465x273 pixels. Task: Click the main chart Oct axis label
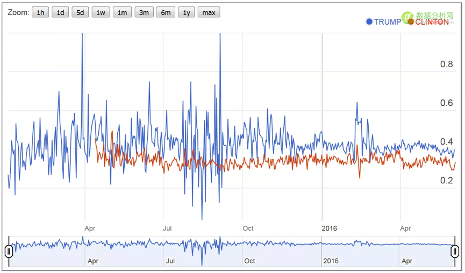(248, 228)
